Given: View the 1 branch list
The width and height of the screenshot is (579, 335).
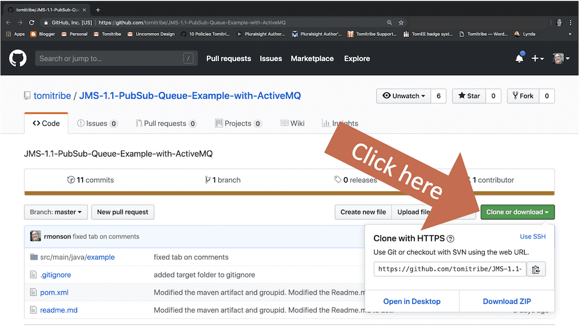Looking at the screenshot, I should pyautogui.click(x=223, y=180).
